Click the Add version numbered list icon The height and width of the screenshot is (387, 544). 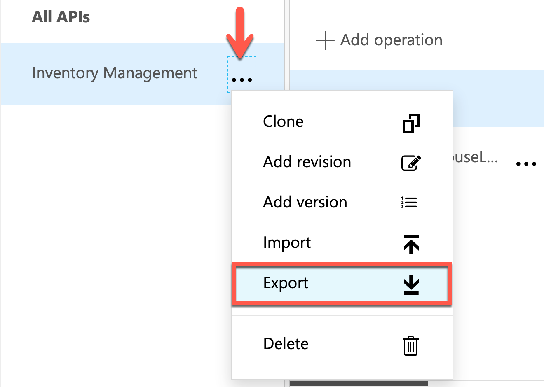(409, 203)
